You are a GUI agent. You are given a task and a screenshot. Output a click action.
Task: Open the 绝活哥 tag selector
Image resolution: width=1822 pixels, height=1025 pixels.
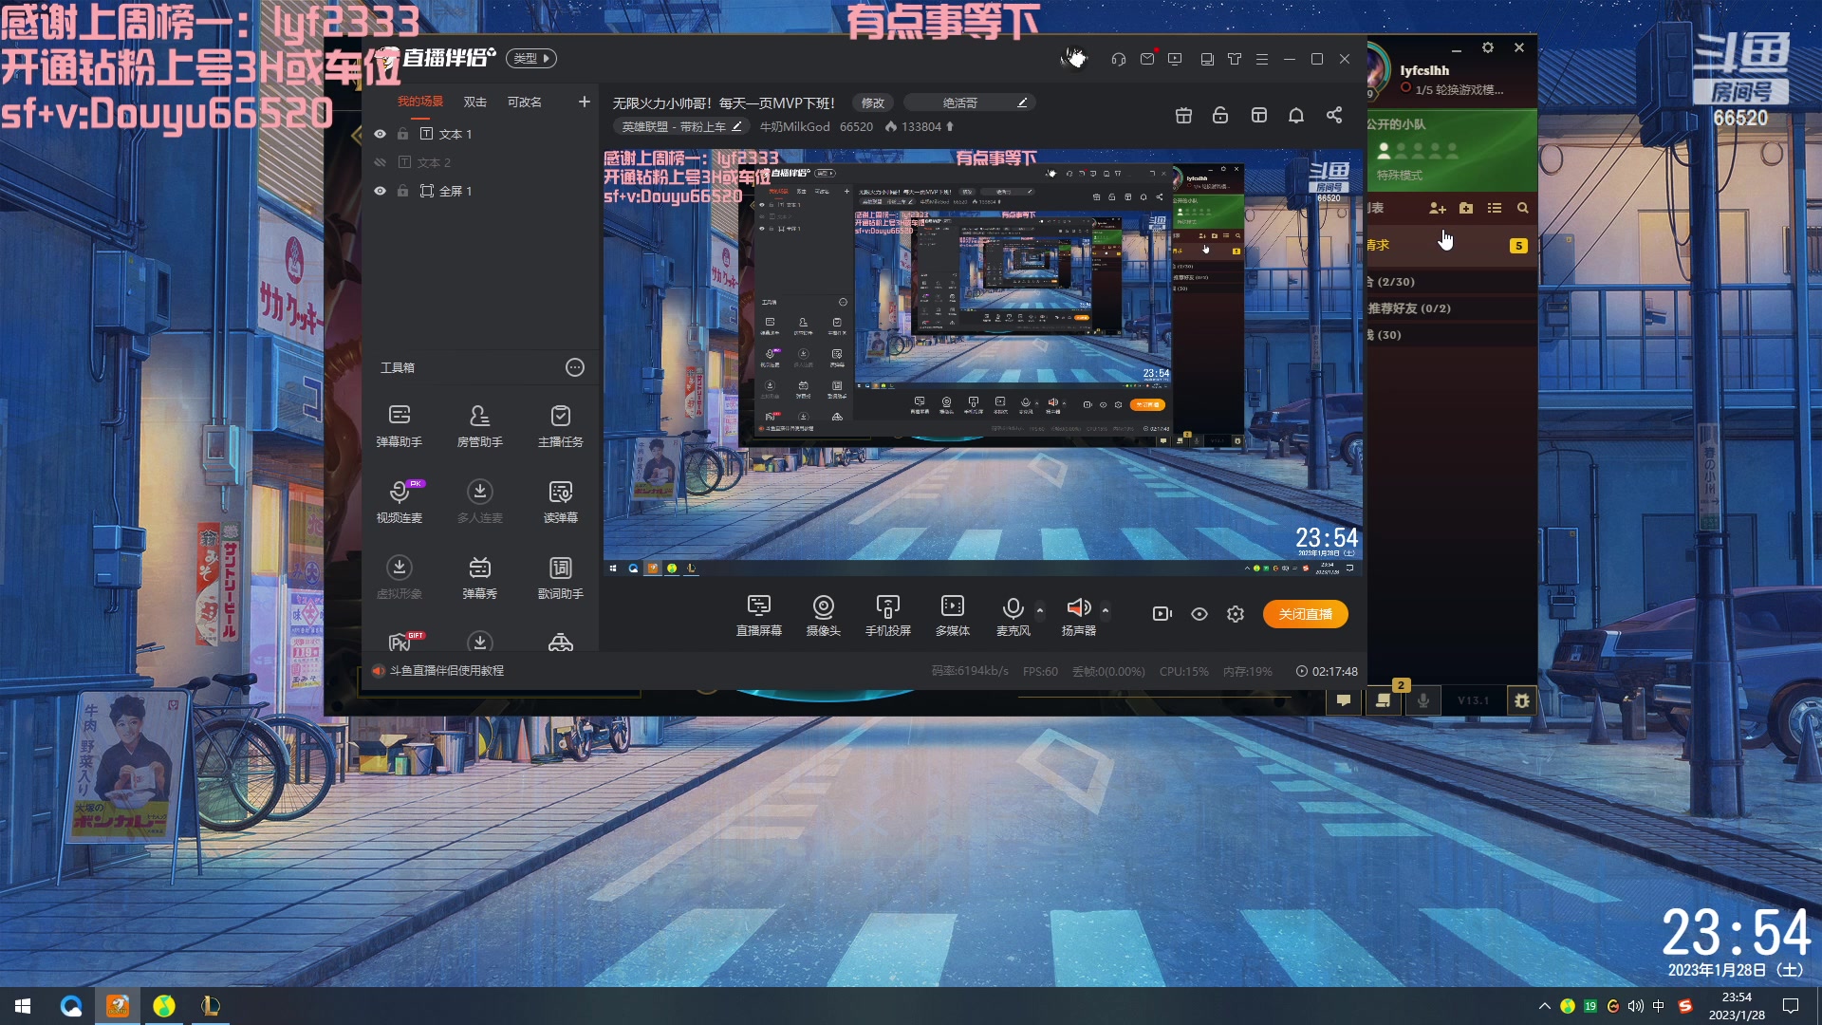969,102
